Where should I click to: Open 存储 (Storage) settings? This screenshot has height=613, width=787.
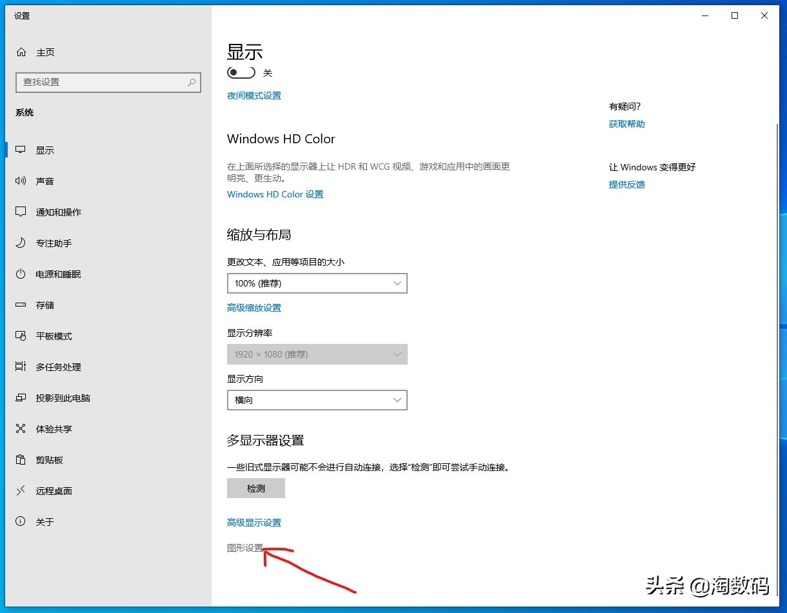tap(45, 305)
